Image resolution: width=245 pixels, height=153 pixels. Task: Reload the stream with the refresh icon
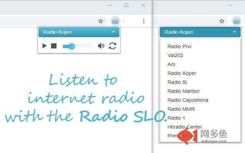pos(113,46)
